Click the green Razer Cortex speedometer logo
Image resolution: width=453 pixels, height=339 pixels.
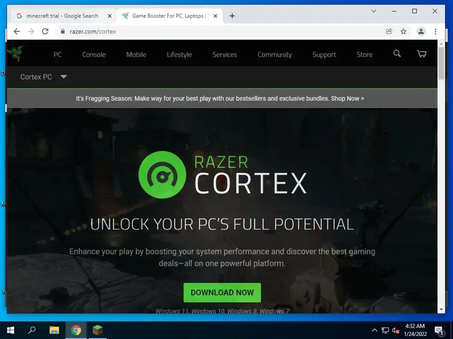click(162, 175)
